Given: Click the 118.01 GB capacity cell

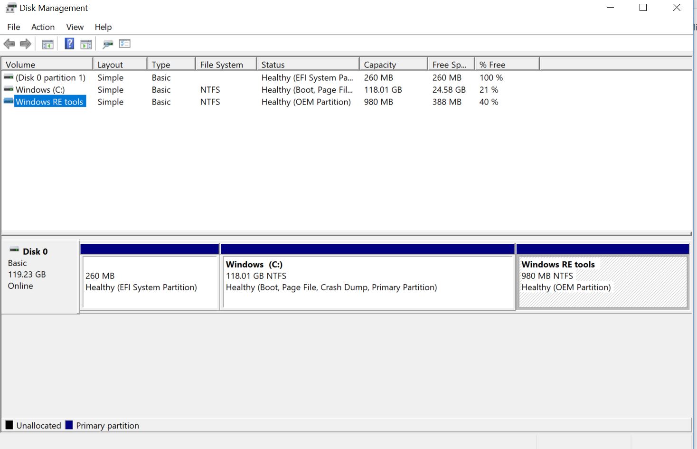Looking at the screenshot, I should tap(383, 90).
